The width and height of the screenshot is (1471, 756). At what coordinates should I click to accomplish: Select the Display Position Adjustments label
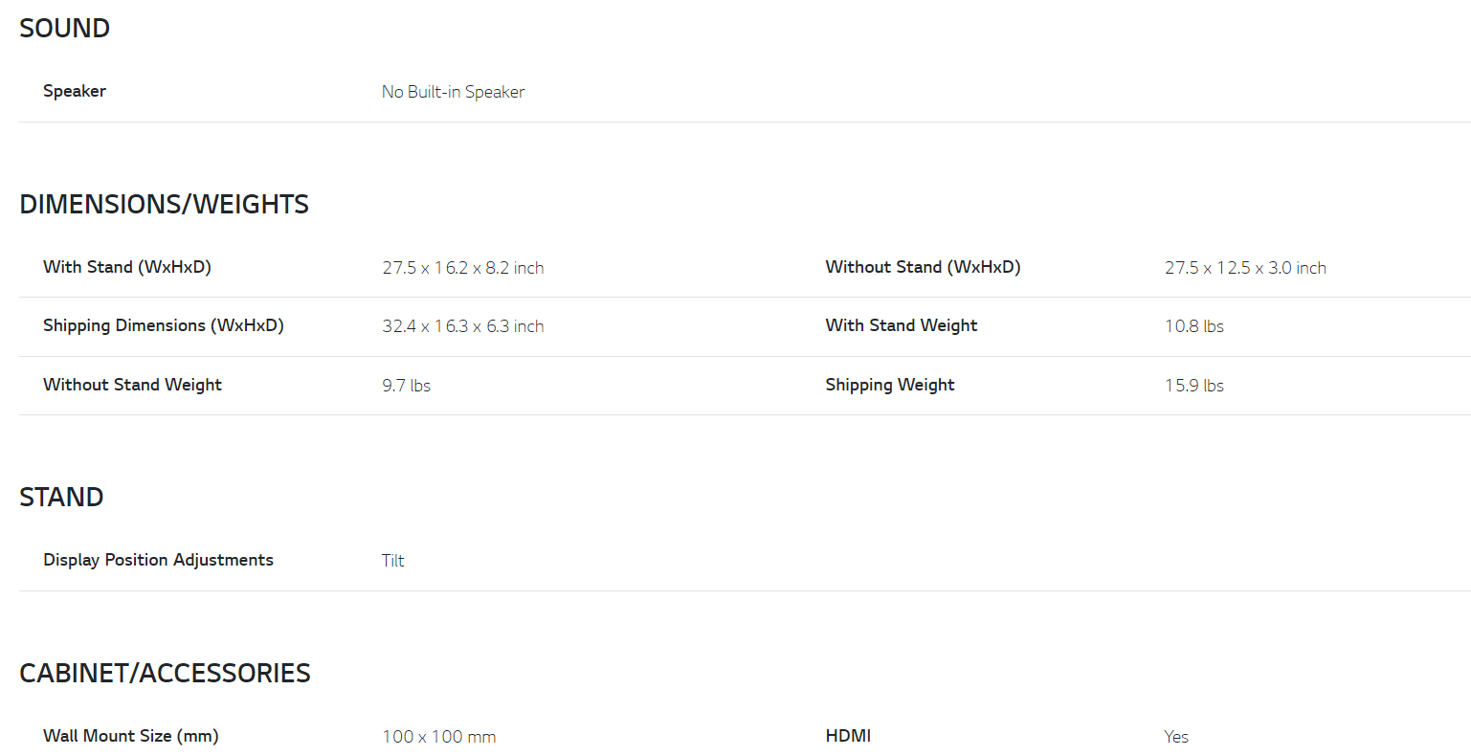tap(158, 560)
